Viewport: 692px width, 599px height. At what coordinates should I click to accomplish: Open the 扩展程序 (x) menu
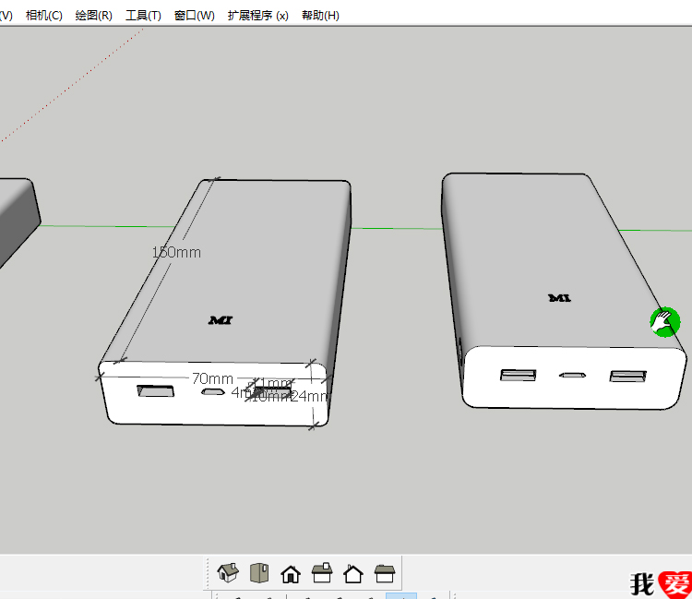coord(257,16)
